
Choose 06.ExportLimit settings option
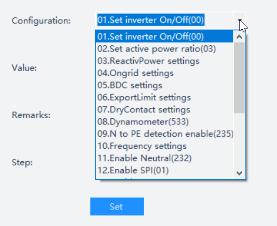click(x=164, y=98)
